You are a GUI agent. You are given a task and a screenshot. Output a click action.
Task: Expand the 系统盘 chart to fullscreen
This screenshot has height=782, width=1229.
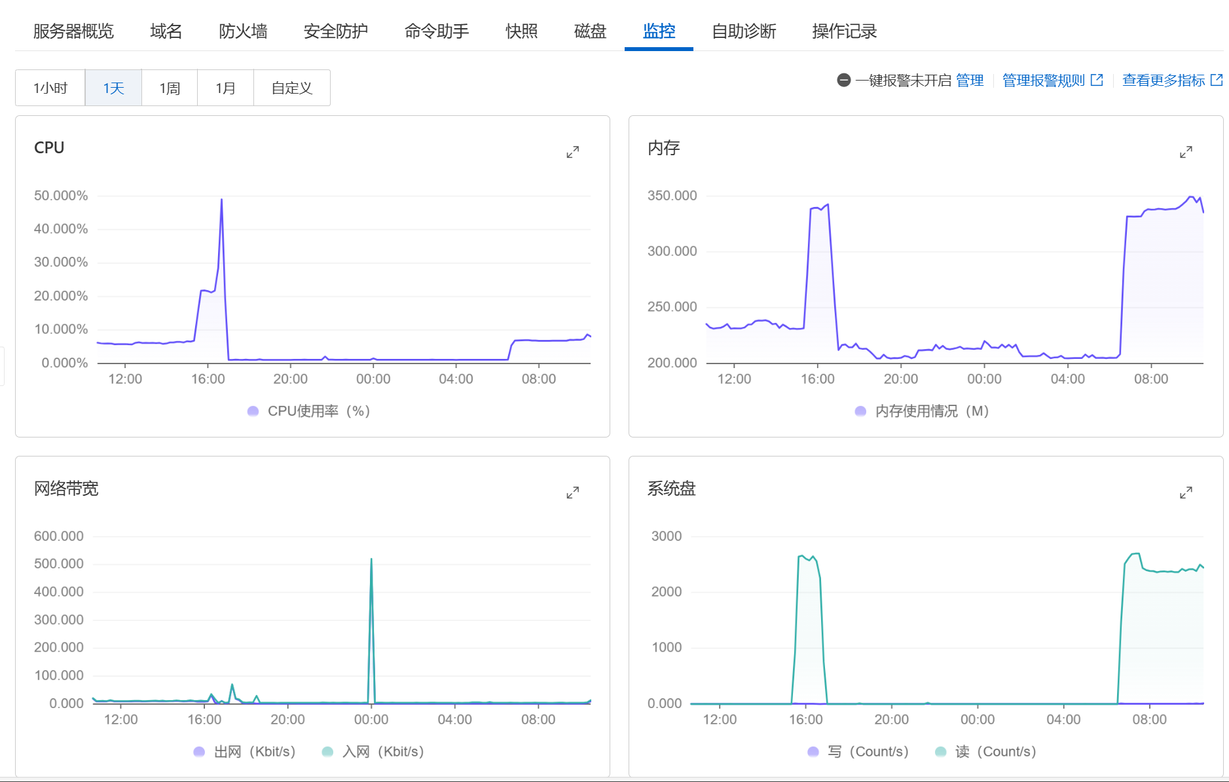(1186, 492)
